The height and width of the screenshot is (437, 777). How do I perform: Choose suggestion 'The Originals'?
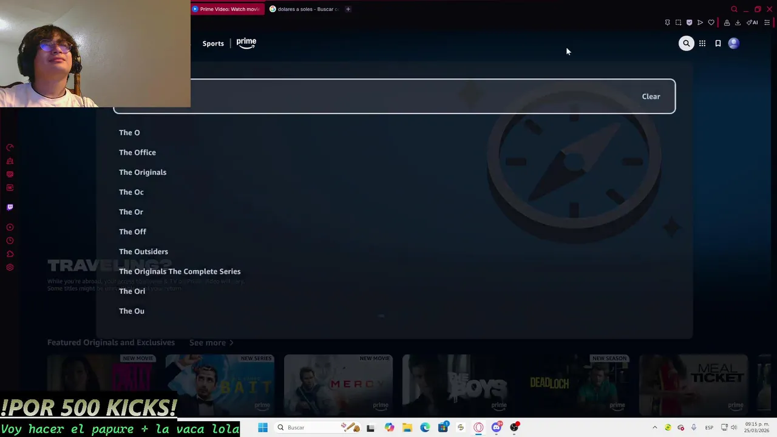[x=143, y=172]
